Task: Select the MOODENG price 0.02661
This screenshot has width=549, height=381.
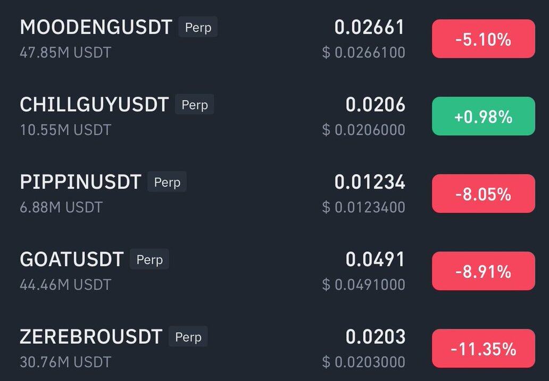Action: [370, 27]
